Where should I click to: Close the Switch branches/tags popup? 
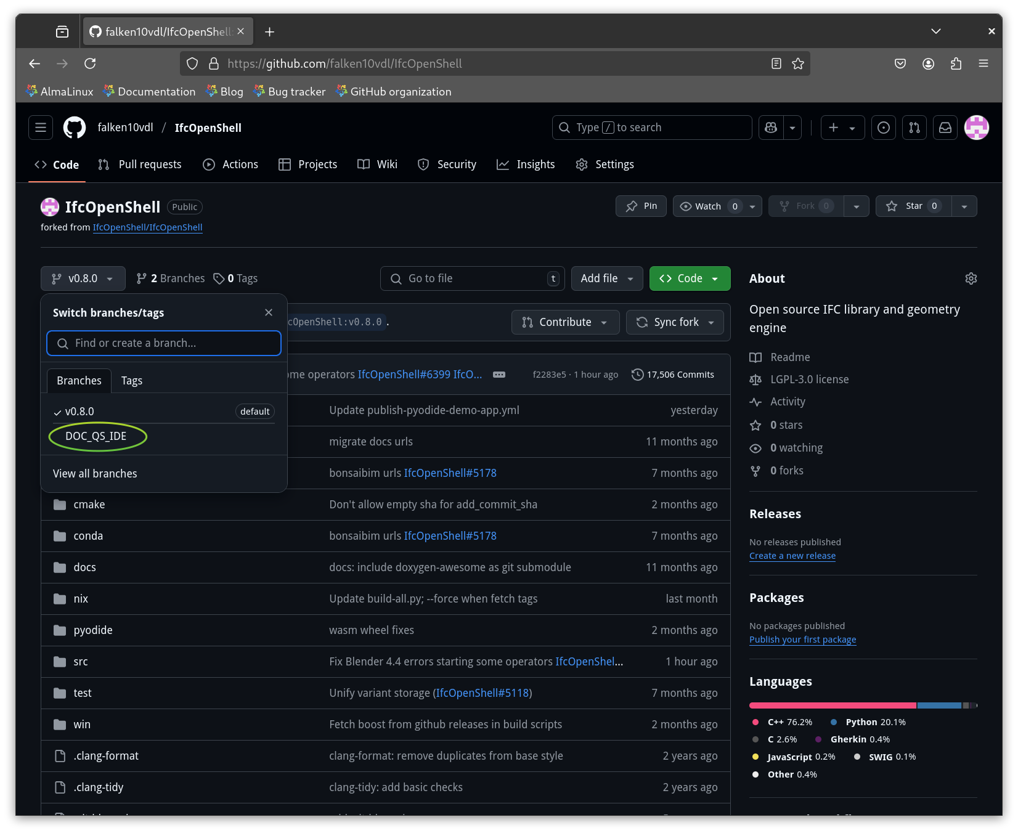click(269, 312)
